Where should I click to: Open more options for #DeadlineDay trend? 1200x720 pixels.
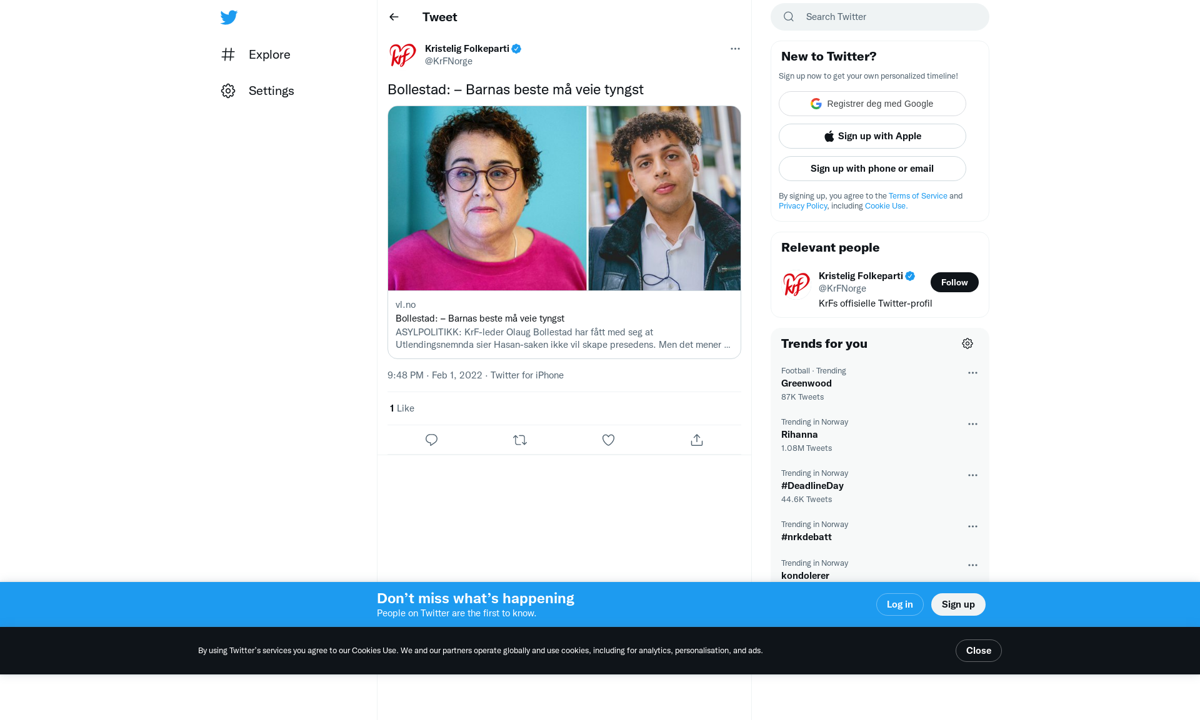pyautogui.click(x=972, y=475)
